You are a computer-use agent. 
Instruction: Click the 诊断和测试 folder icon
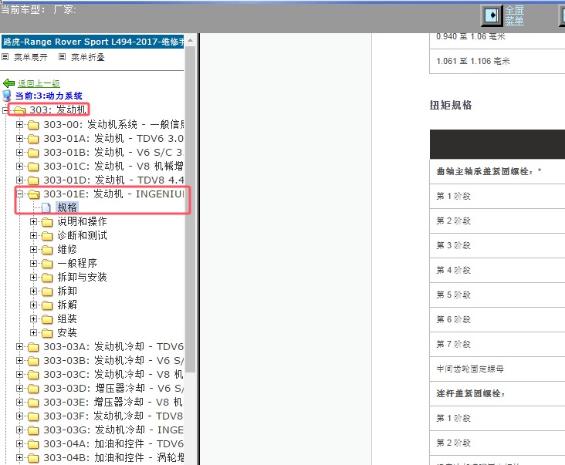pyautogui.click(x=47, y=236)
